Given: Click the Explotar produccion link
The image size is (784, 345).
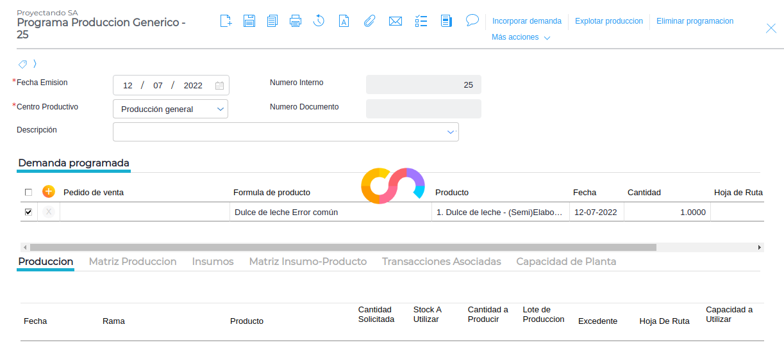Looking at the screenshot, I should pos(609,21).
